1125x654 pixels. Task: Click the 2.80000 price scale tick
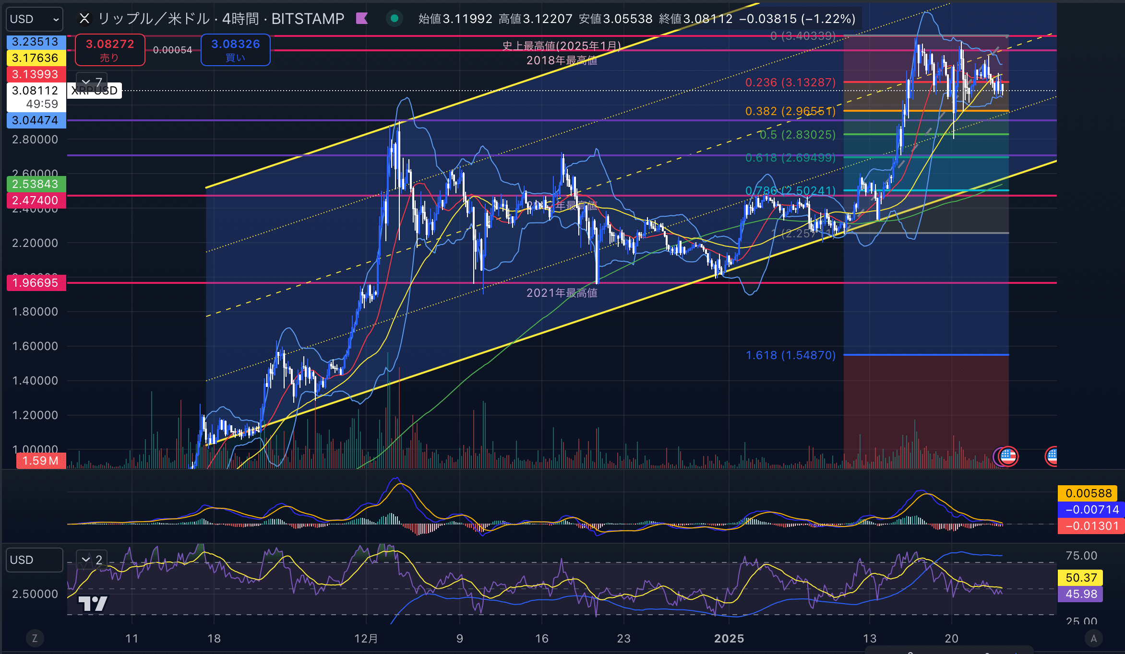coord(35,140)
